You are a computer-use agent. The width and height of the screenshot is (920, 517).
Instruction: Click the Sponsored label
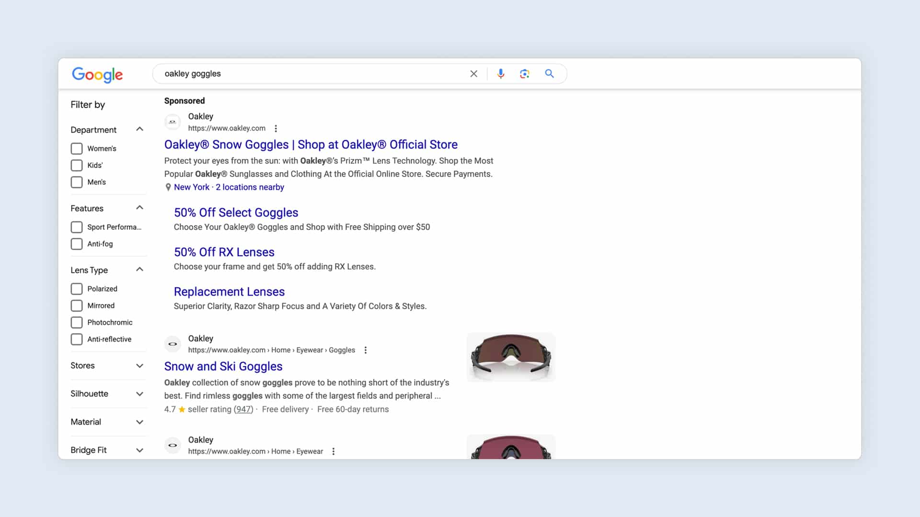point(184,101)
